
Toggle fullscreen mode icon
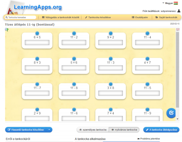(x=178, y=29)
